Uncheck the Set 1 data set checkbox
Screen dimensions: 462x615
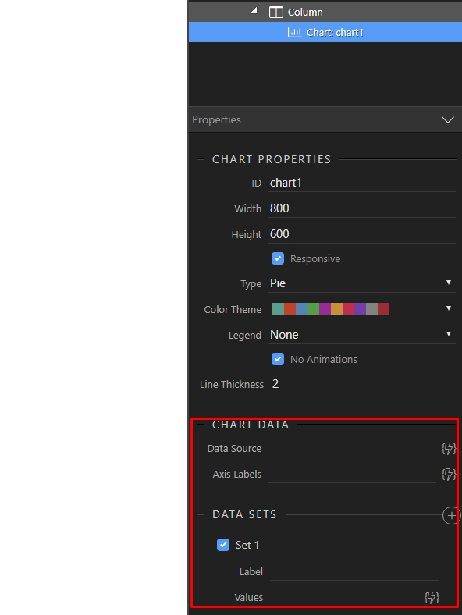223,545
